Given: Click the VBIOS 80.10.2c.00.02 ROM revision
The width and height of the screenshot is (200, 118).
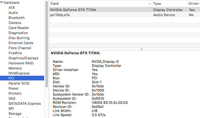Looking at the screenshot, I should coord(110,103).
